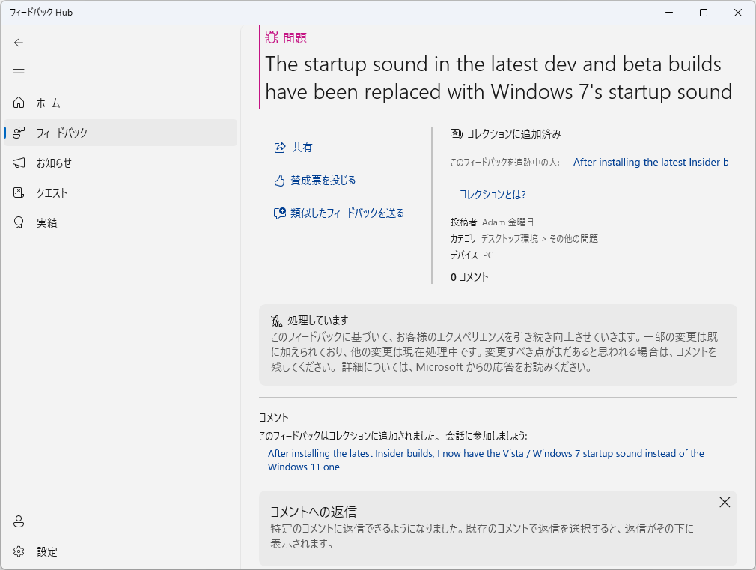Open the ホーム home icon in sidebar

[19, 103]
